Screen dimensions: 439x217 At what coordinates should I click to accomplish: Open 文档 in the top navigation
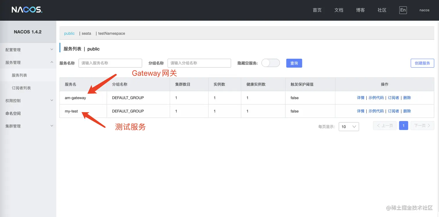[x=339, y=10]
